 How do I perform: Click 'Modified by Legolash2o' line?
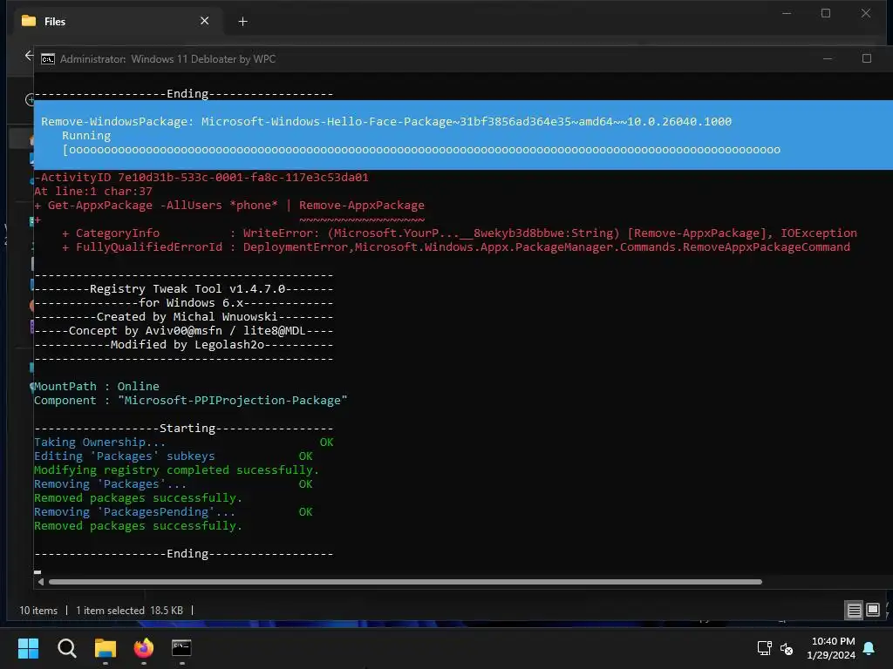point(183,345)
